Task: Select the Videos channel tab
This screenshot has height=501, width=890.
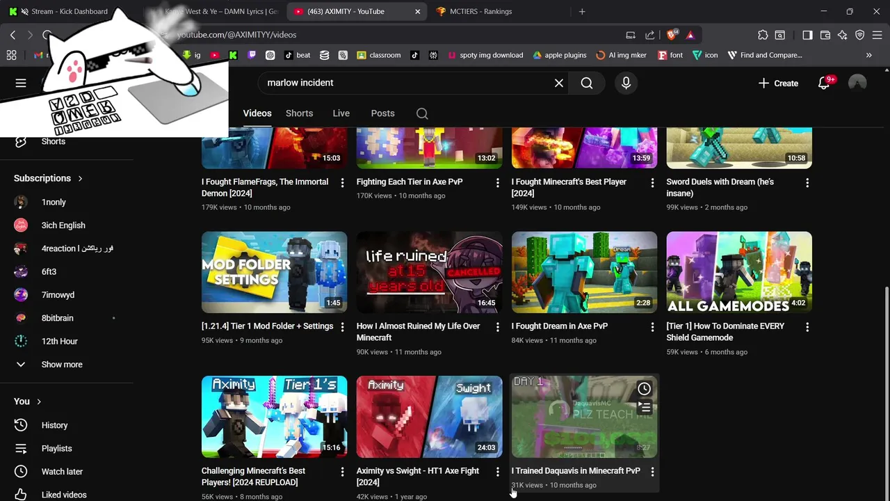Action: pos(257,113)
